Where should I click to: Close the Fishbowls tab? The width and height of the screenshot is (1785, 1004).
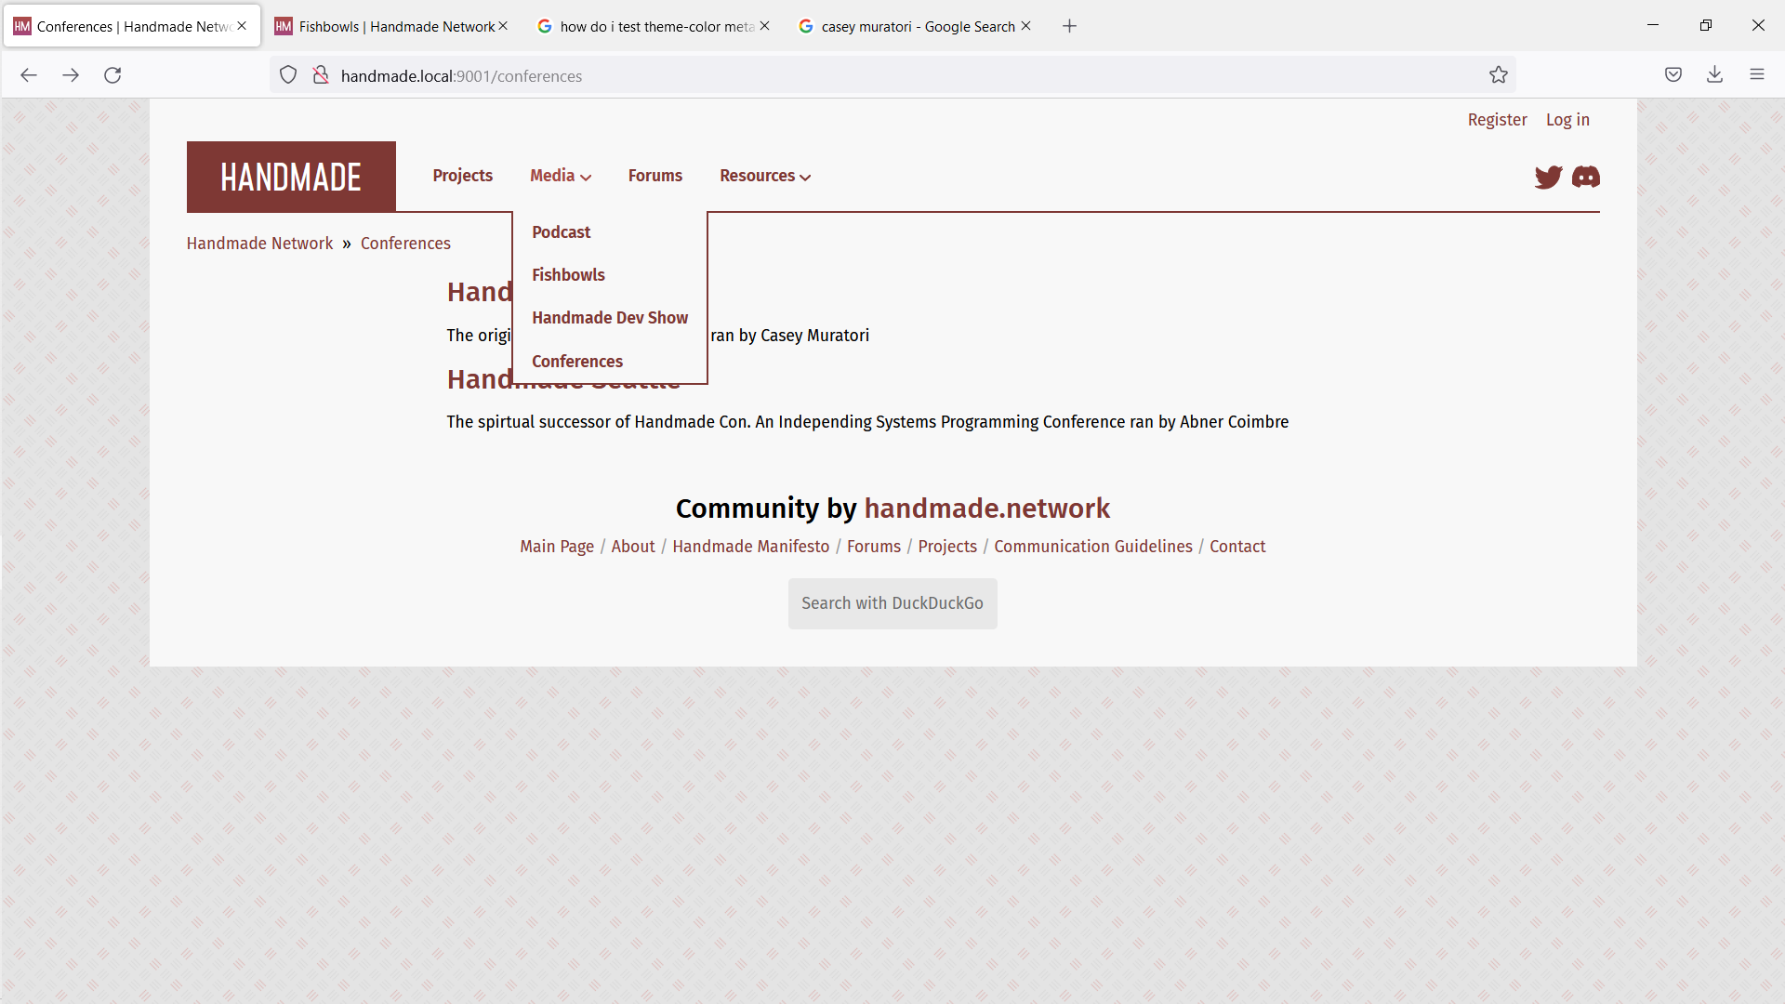(503, 26)
